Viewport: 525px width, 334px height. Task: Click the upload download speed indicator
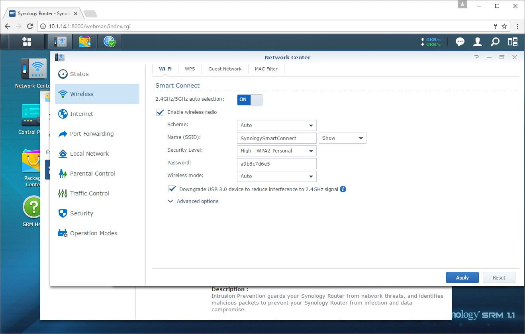click(x=431, y=42)
